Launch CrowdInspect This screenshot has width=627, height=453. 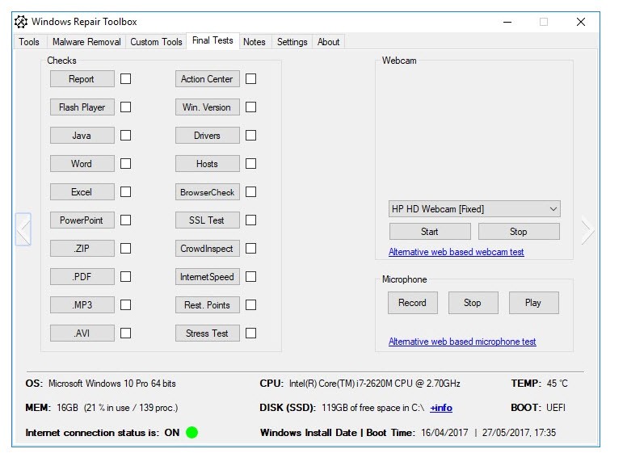tap(207, 249)
